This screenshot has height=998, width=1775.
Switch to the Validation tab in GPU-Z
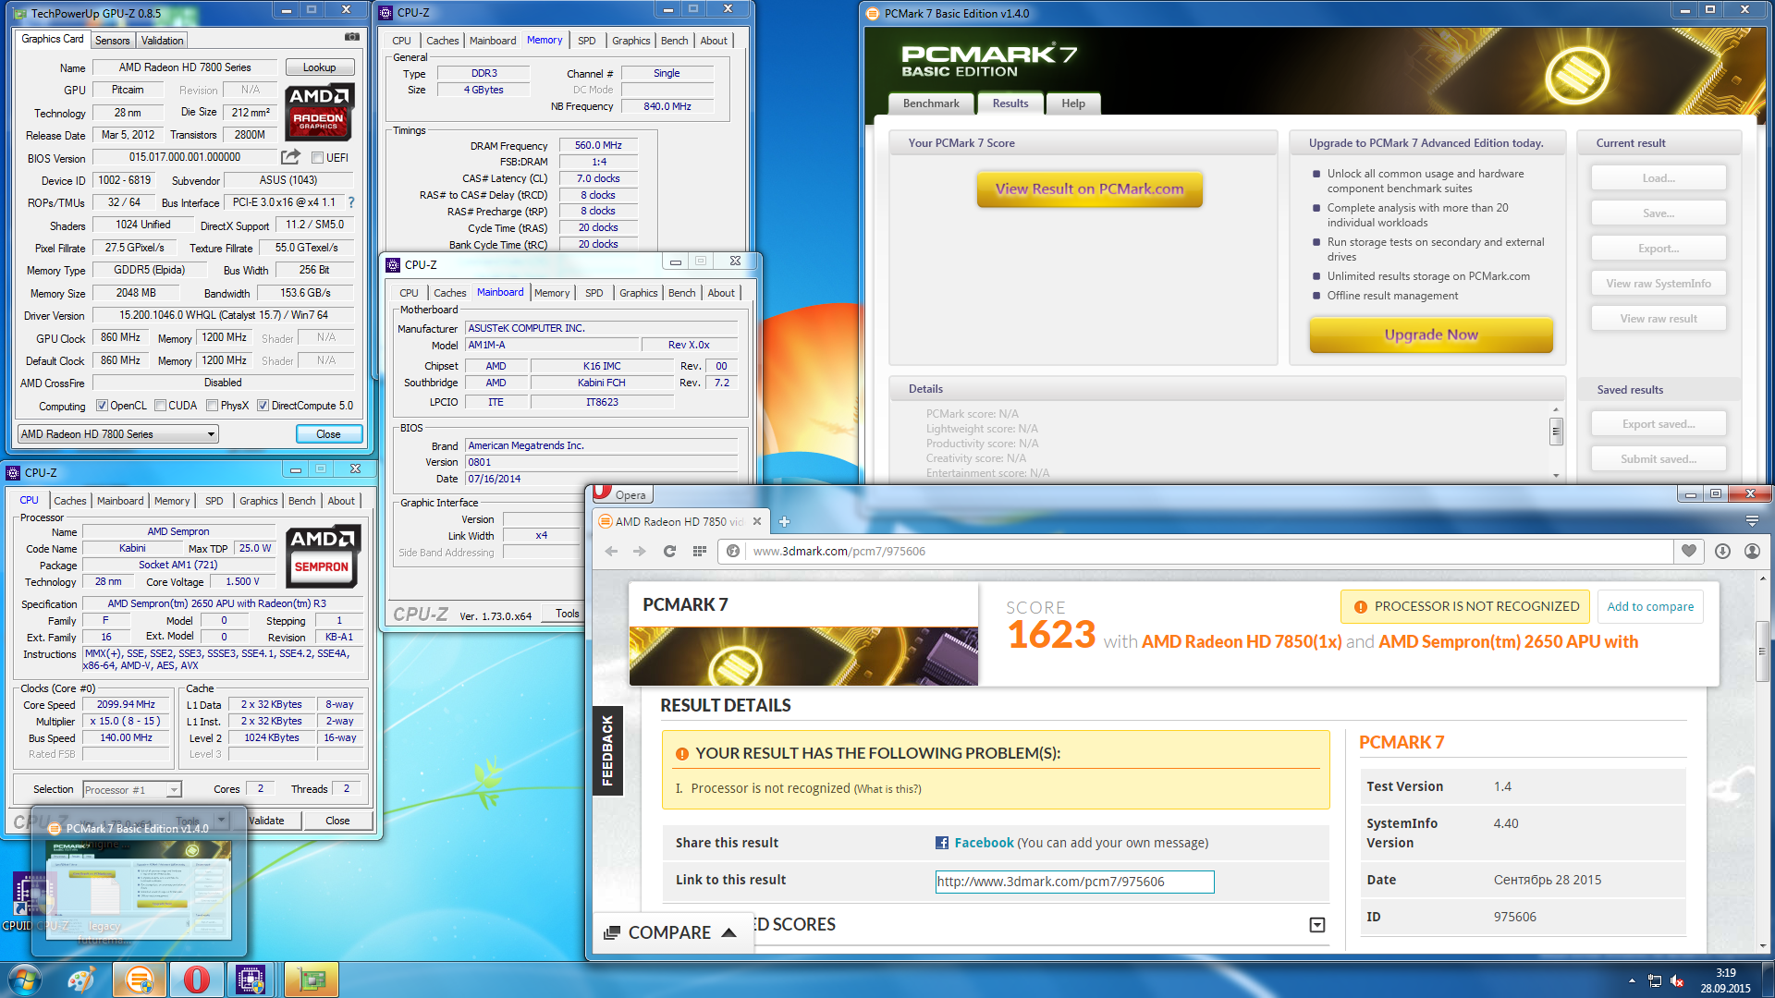click(162, 41)
